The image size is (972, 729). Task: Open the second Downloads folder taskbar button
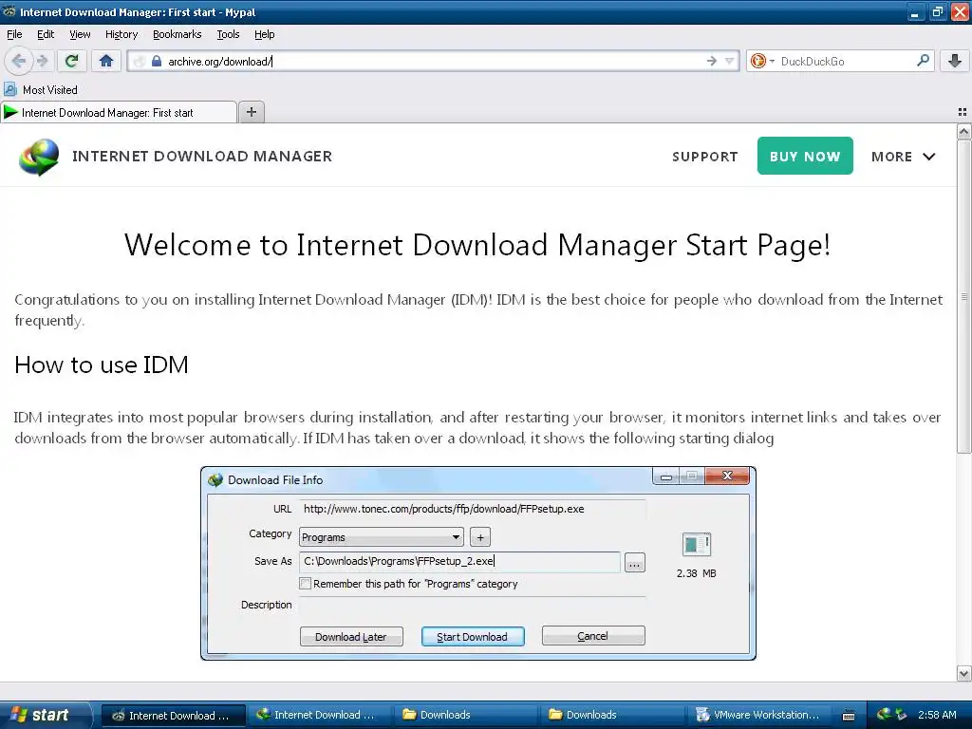[x=611, y=716]
